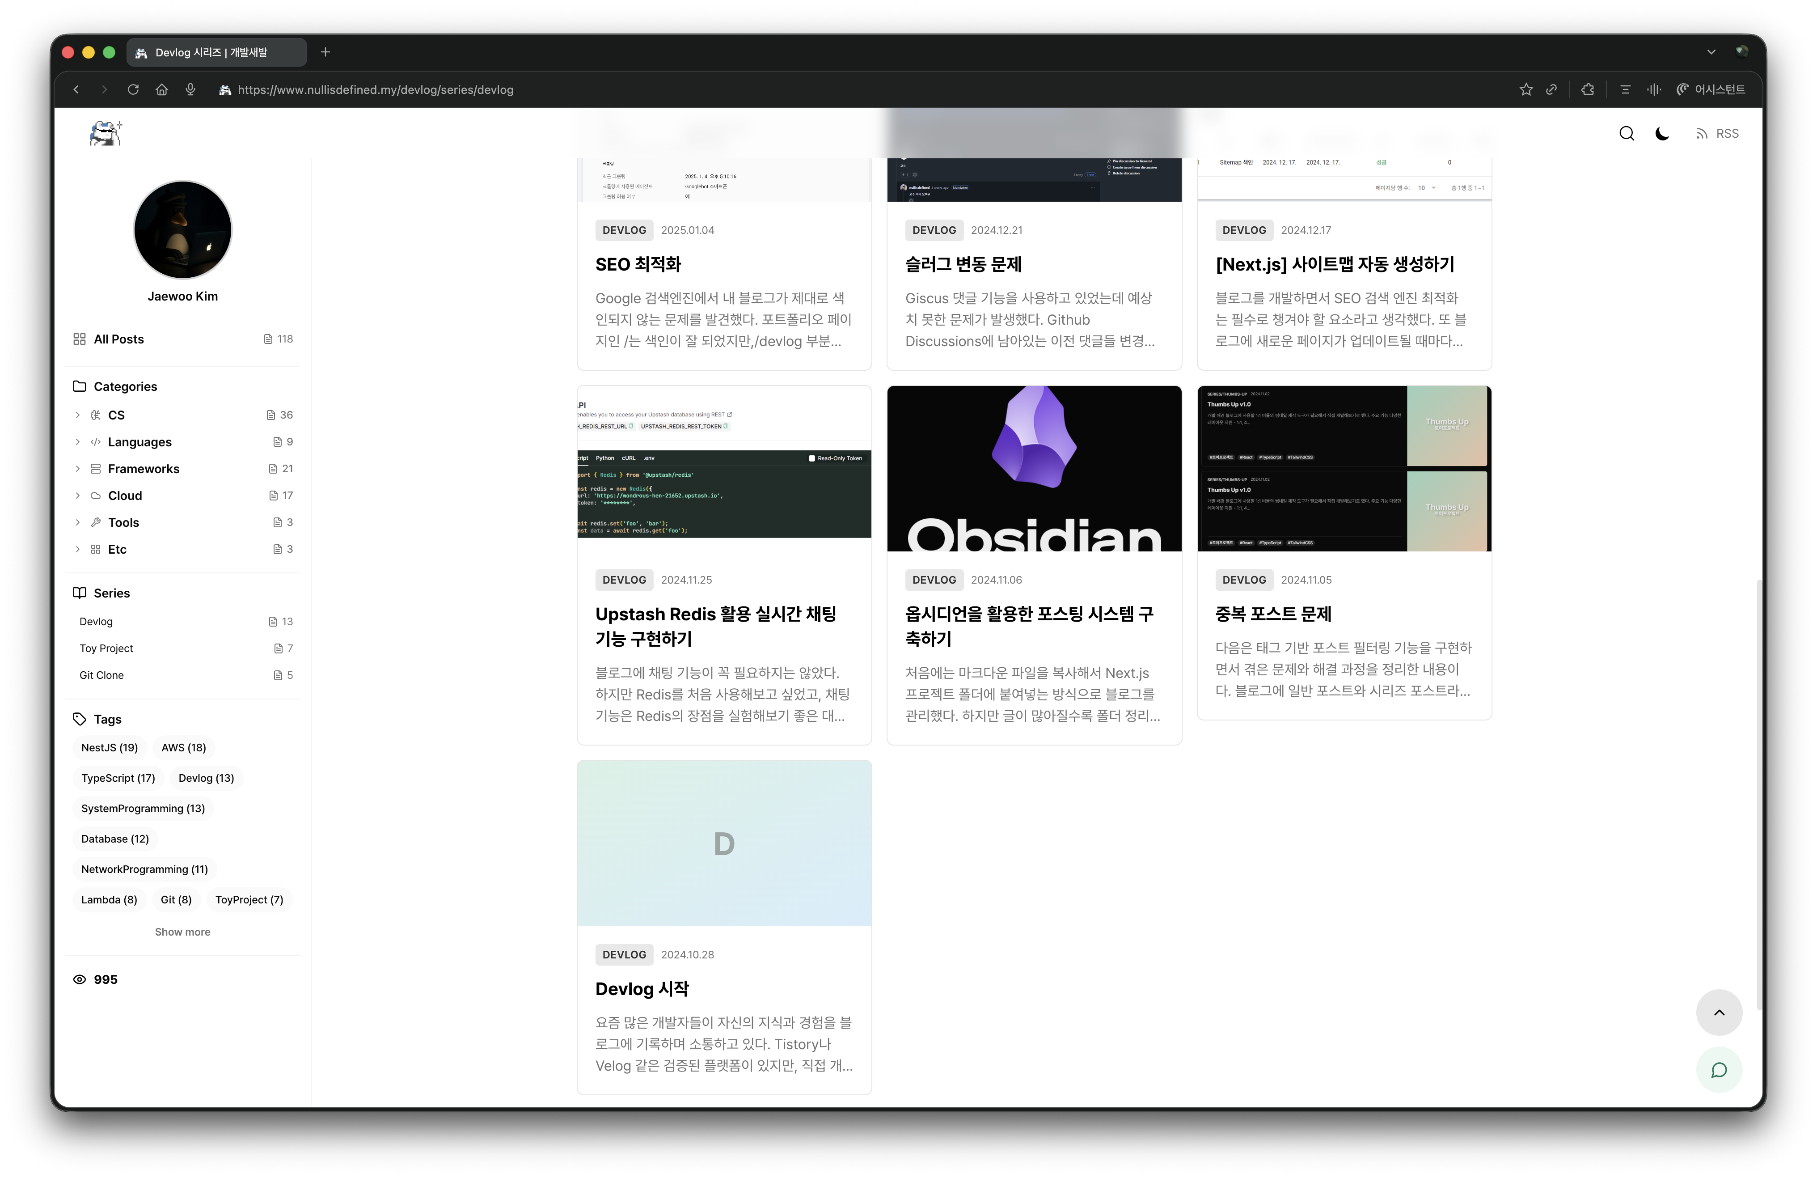Open the SEO 최적화 post title
The height and width of the screenshot is (1178, 1817).
point(638,264)
